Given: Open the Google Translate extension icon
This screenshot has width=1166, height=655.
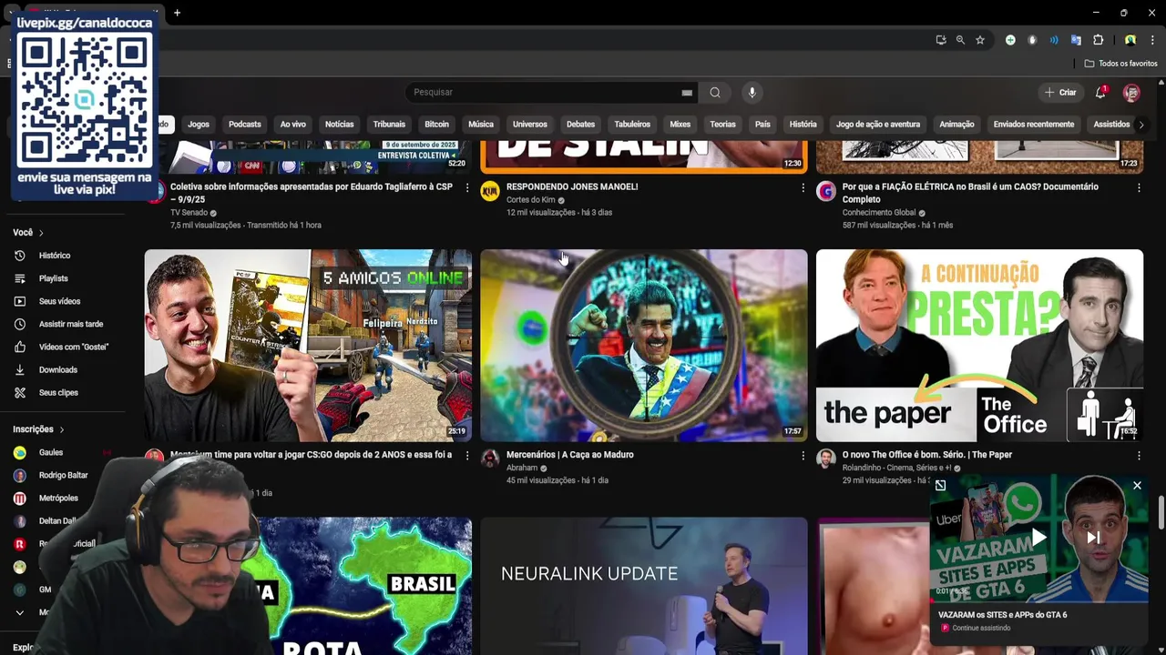Looking at the screenshot, I should click(x=1076, y=40).
